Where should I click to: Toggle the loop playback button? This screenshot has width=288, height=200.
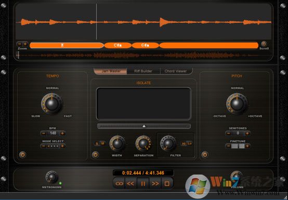(119, 183)
